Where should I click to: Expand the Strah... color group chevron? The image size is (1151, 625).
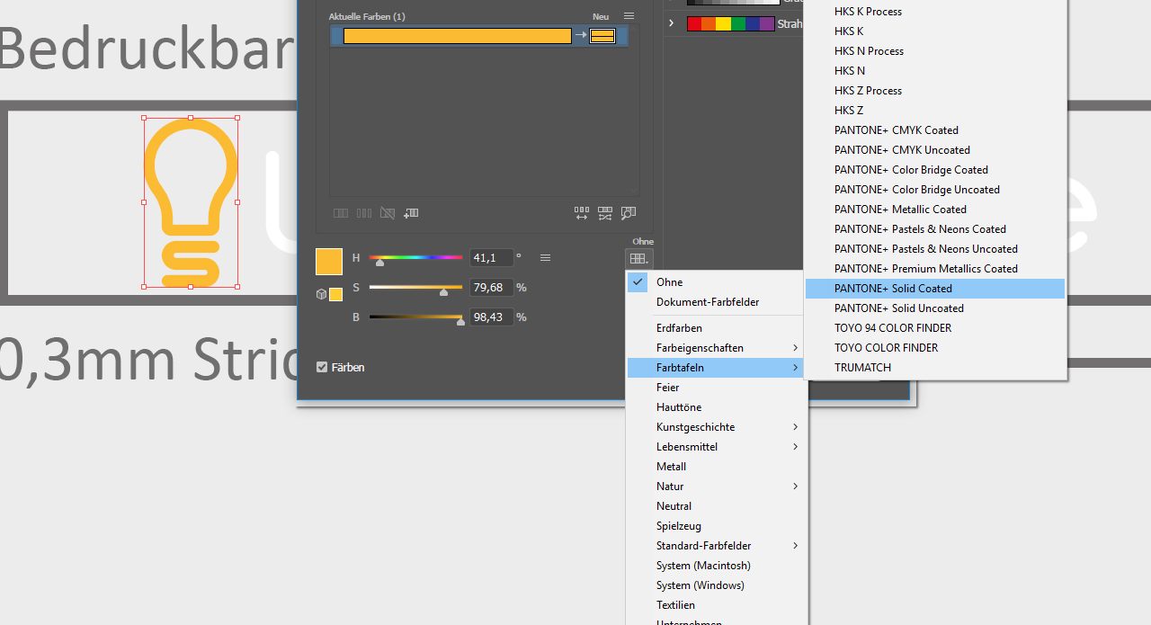click(672, 23)
